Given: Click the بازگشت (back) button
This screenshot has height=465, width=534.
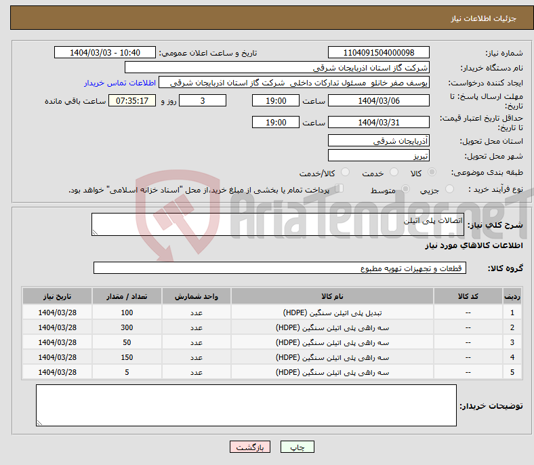Looking at the screenshot, I should 250,447.
